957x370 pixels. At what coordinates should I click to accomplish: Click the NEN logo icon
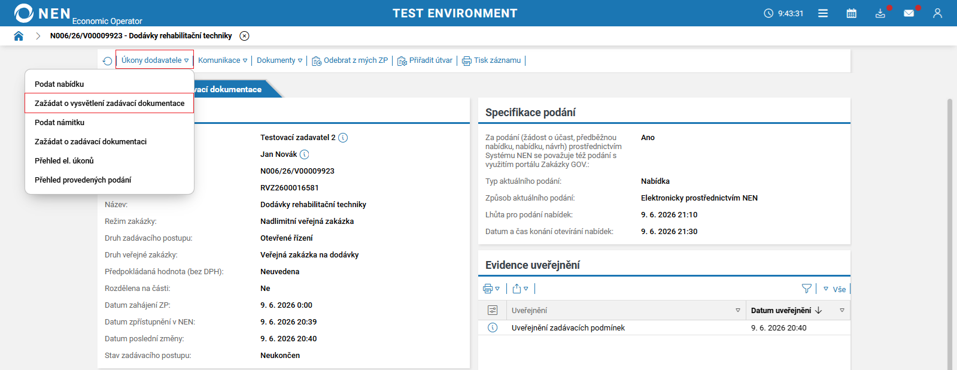(24, 13)
